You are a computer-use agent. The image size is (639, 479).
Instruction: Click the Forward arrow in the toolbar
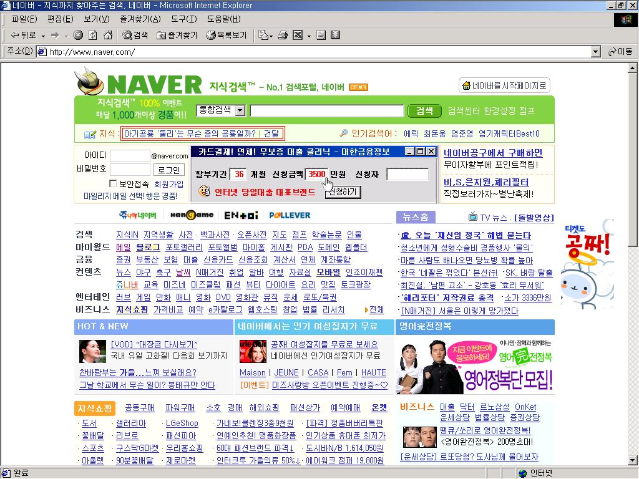click(55, 36)
